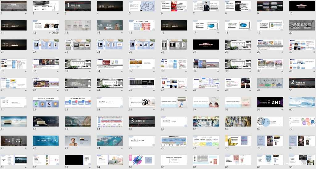Select the black ZHI slide 59 thumbnail
Screen dimensions: 316x169
[x=270, y=102]
